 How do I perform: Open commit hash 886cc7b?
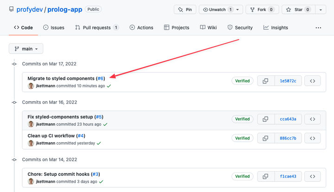pyautogui.click(x=288, y=138)
